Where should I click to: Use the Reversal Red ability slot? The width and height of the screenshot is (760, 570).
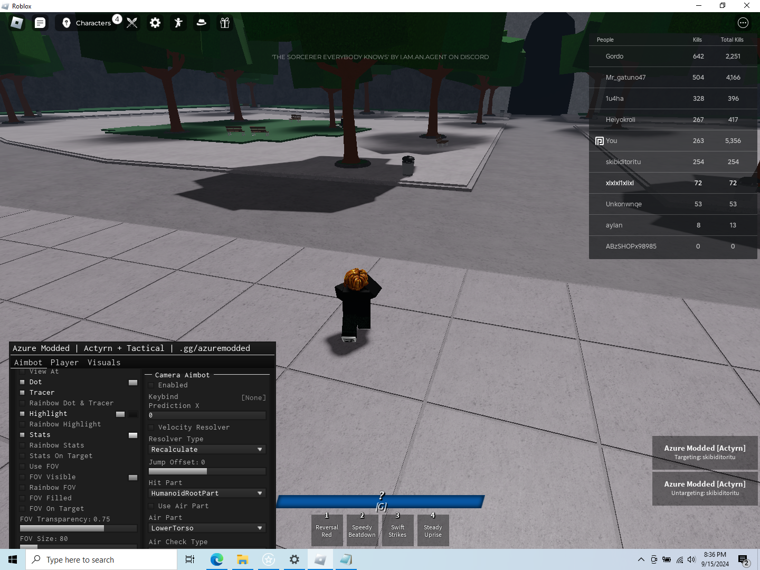[x=327, y=530]
